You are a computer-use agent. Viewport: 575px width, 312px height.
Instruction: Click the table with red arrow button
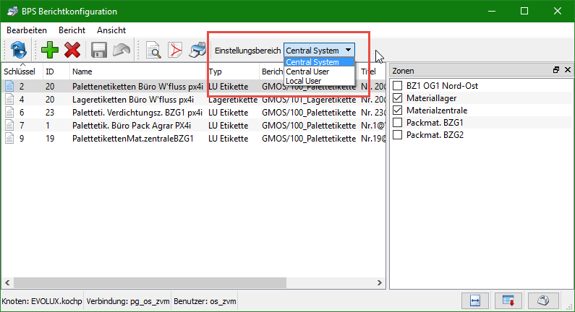pos(508,300)
